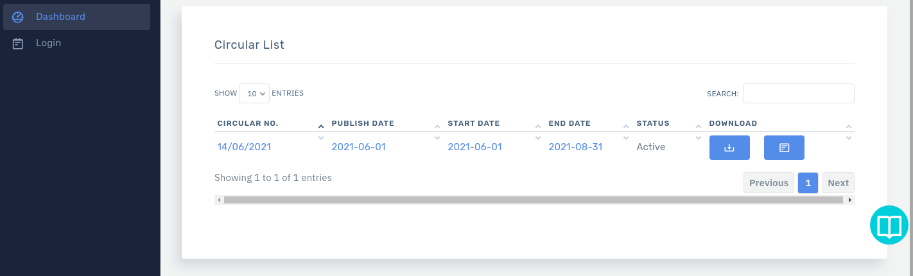Select page 1 in pagination

tap(808, 183)
